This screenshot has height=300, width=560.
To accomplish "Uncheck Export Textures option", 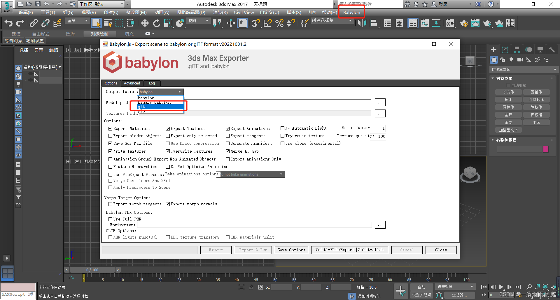I will (168, 128).
